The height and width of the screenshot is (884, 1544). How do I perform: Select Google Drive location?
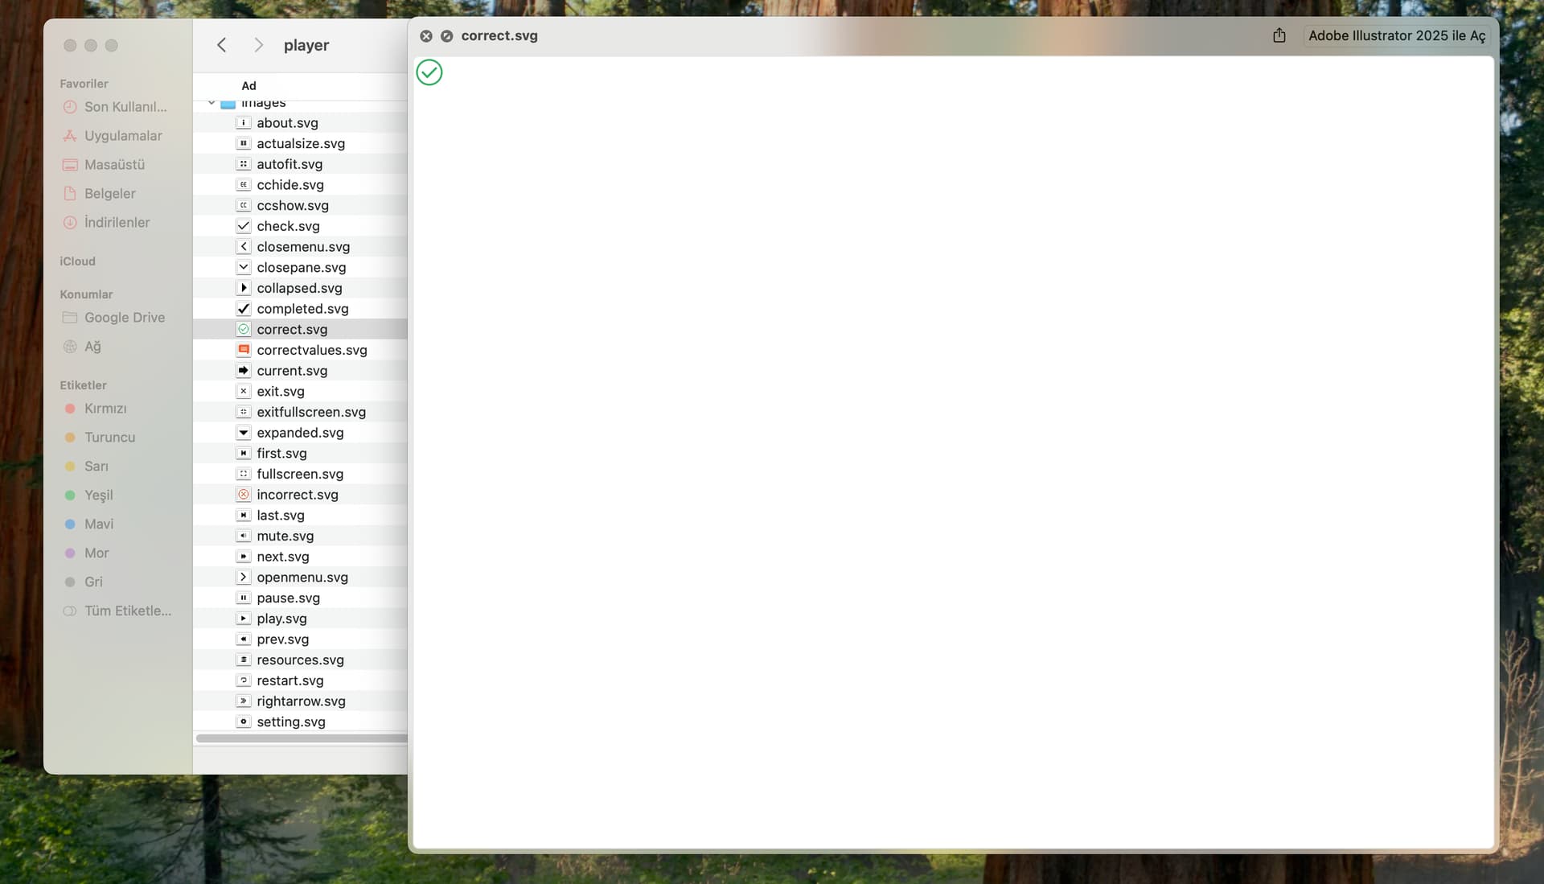pyautogui.click(x=125, y=318)
